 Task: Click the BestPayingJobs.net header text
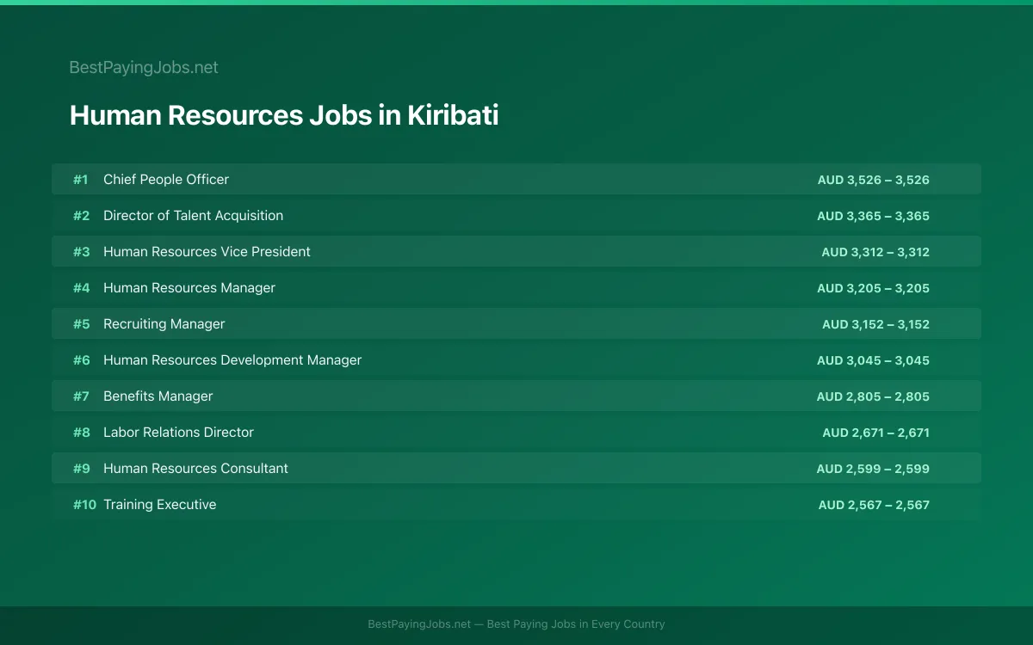(x=144, y=67)
